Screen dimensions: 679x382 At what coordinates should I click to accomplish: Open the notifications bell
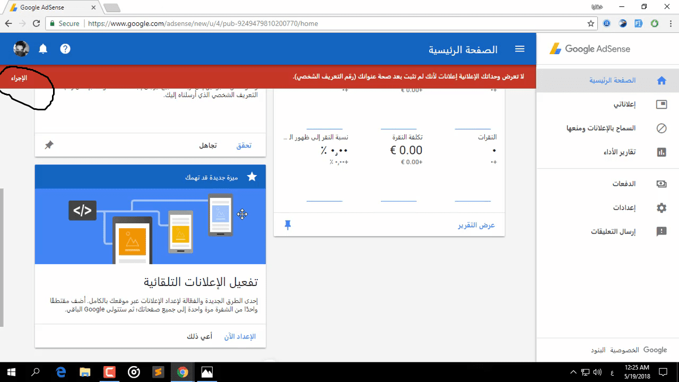coord(43,49)
